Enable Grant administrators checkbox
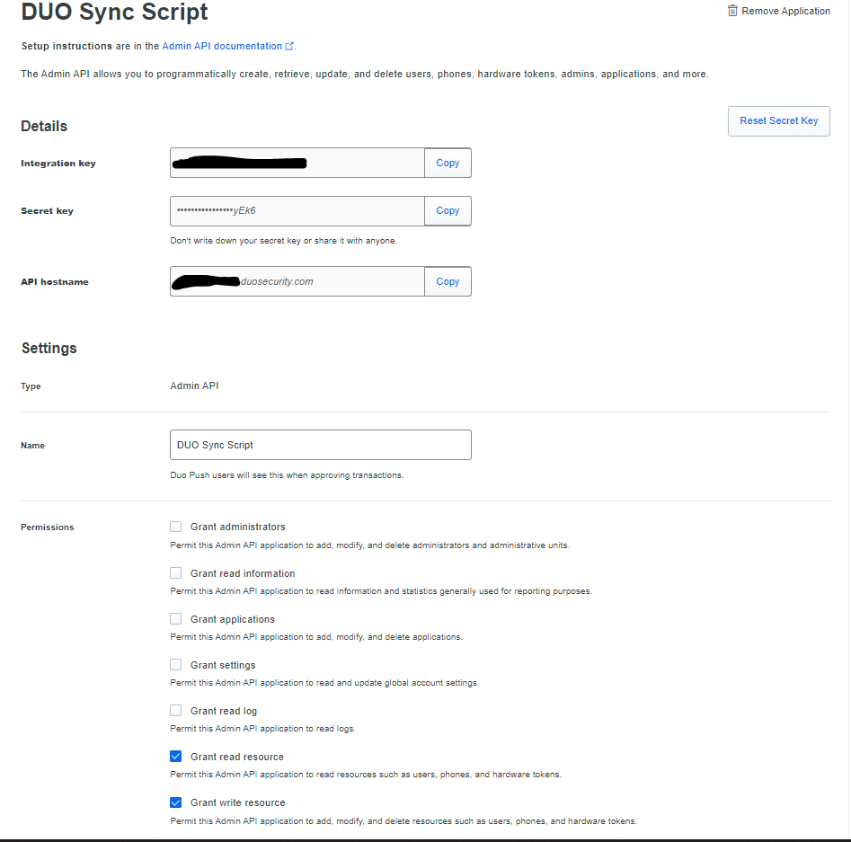Image resolution: width=851 pixels, height=842 pixels. (x=176, y=527)
